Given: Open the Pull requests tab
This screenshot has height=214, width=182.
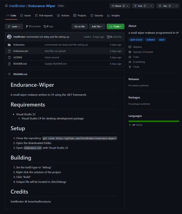Looking at the screenshot, I should [x=44, y=16].
